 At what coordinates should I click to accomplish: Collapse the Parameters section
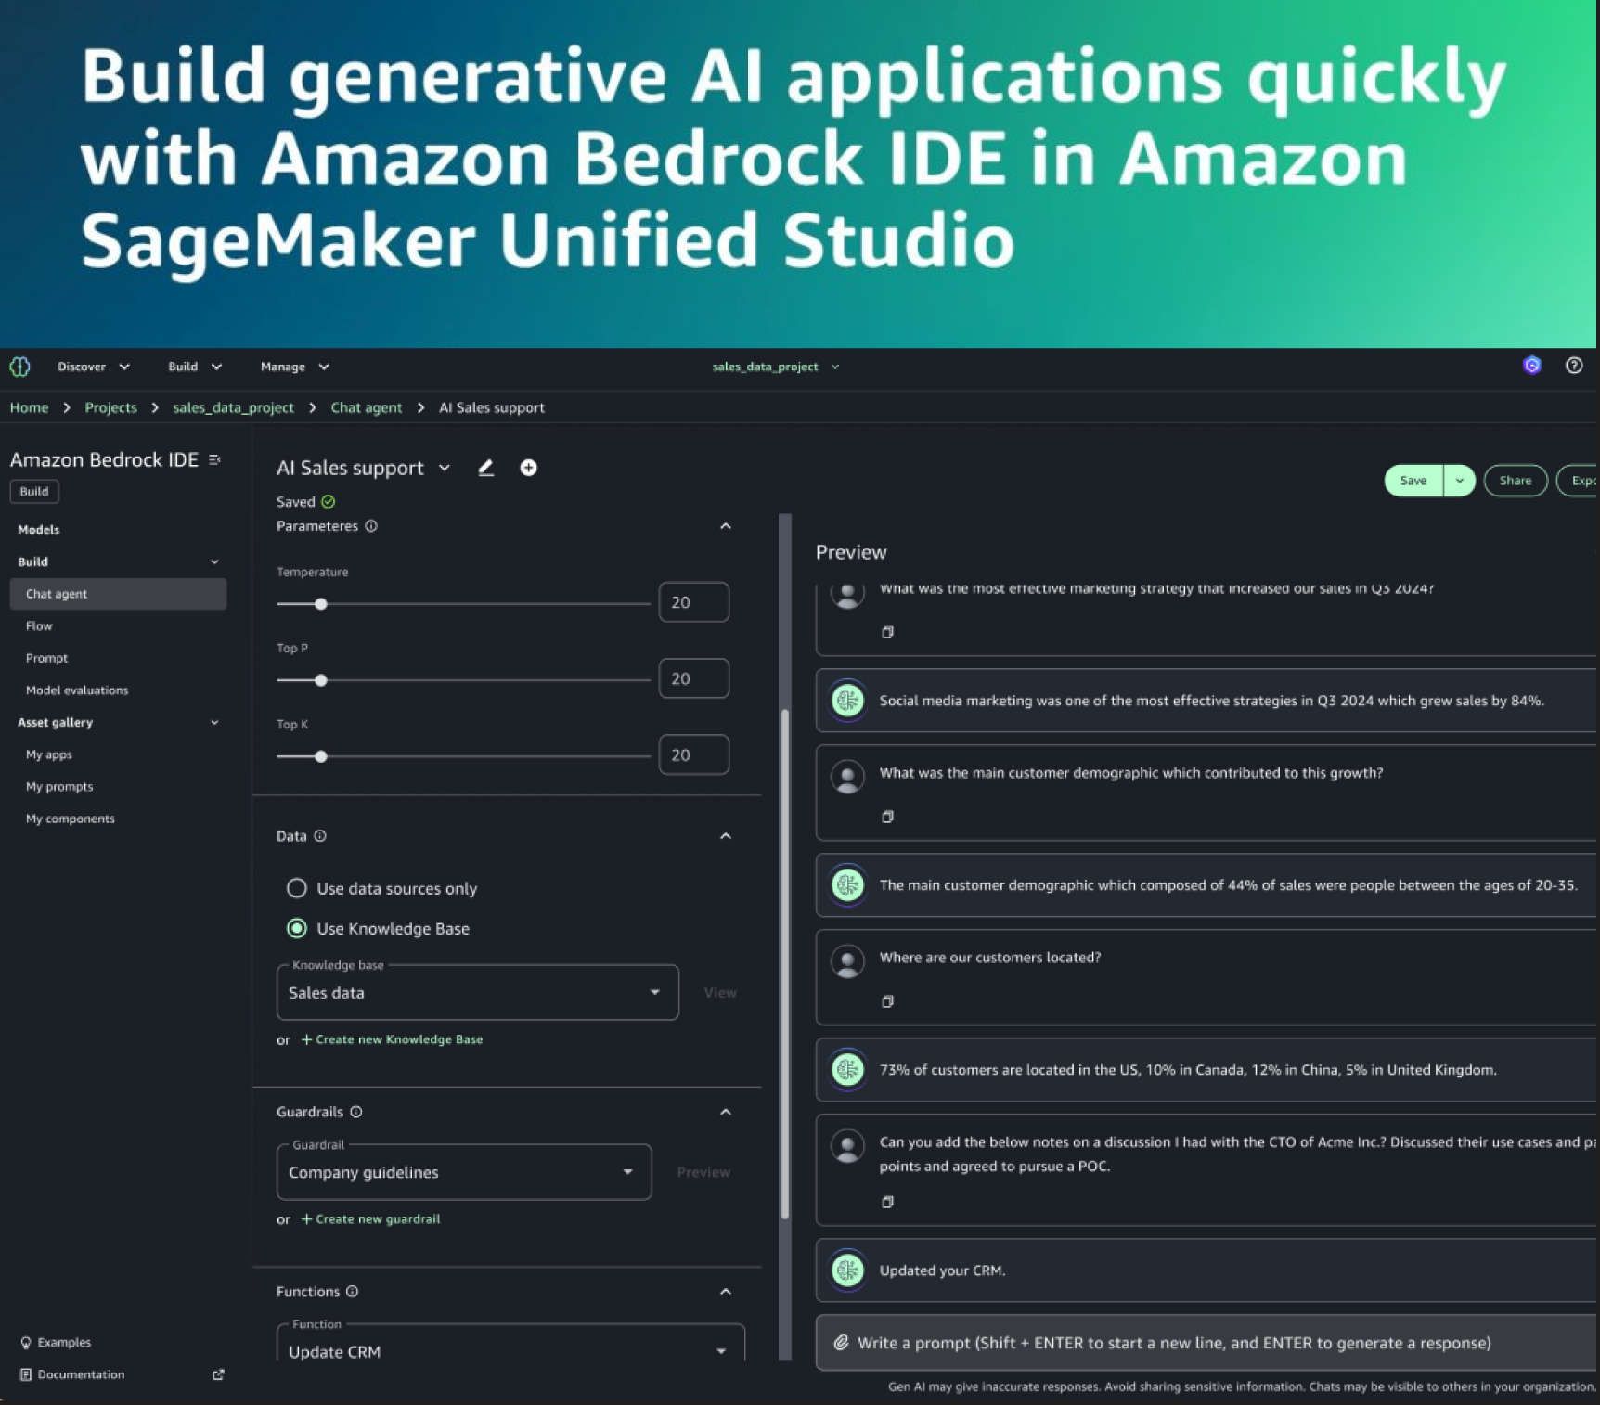(x=726, y=526)
